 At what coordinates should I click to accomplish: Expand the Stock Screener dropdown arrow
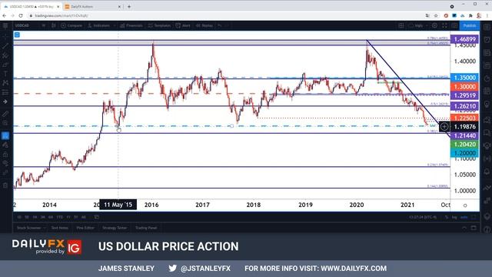[45, 228]
